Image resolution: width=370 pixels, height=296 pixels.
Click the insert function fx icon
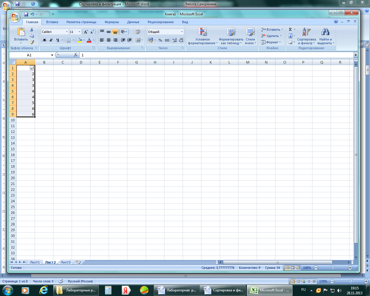(x=76, y=55)
